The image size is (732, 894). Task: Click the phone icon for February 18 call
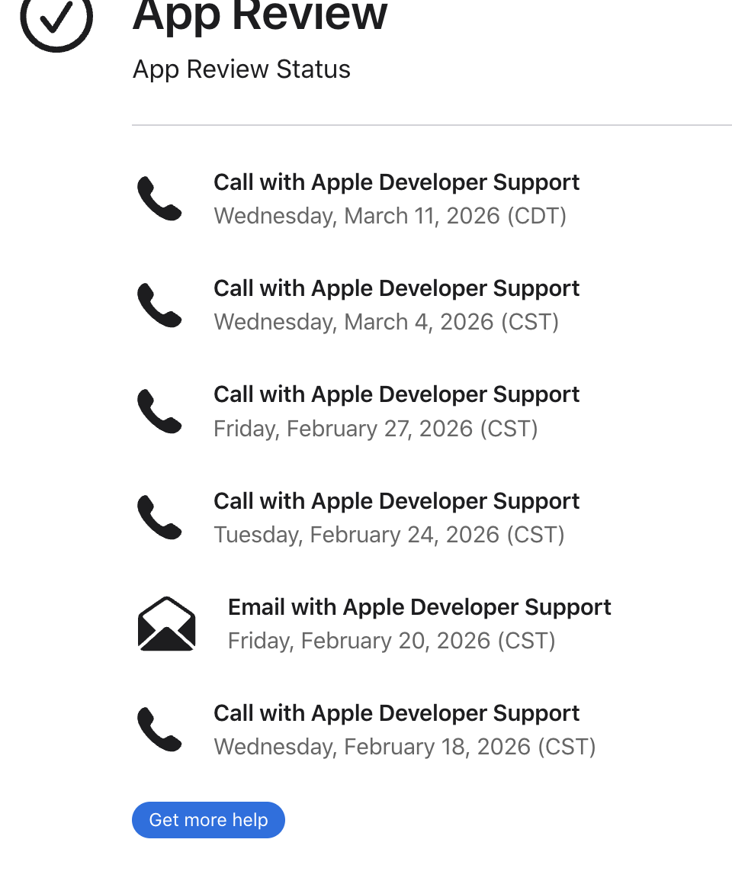coord(159,729)
